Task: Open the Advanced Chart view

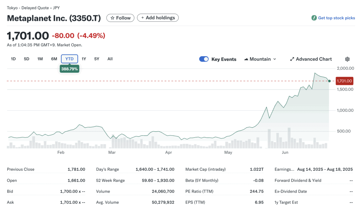Action: point(311,59)
